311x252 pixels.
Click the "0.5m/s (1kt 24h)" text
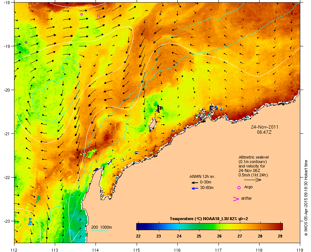[253, 175]
